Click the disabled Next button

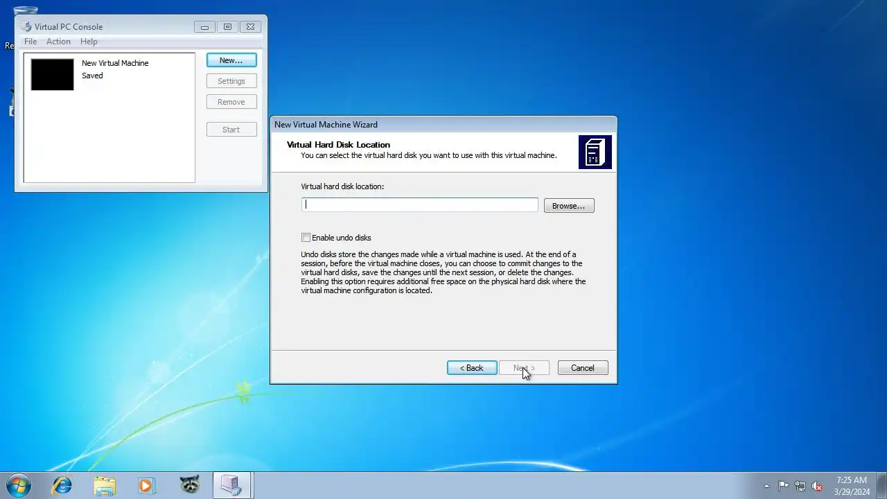524,368
